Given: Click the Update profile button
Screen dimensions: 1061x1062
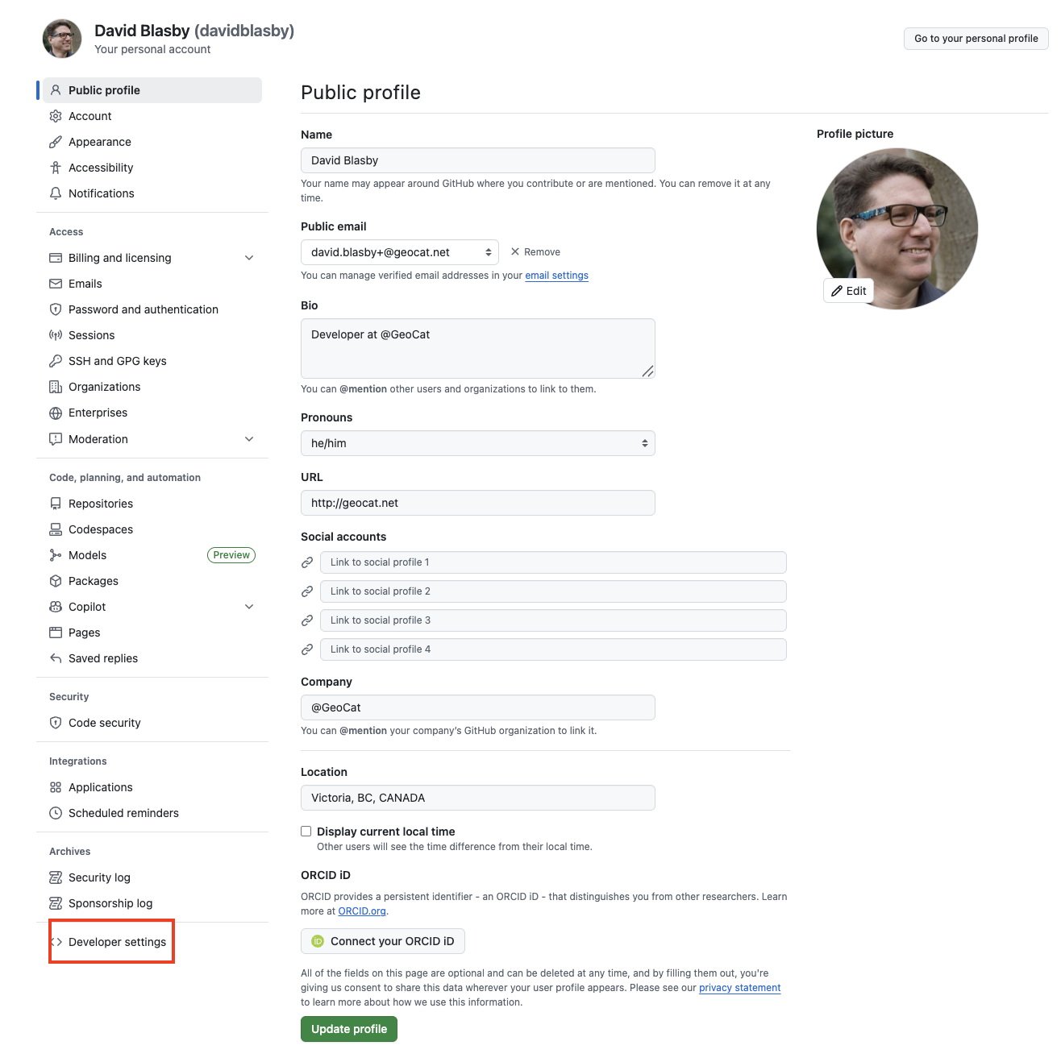Looking at the screenshot, I should (x=348, y=1029).
